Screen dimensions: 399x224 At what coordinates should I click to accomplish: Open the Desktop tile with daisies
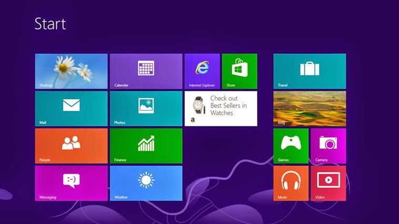click(71, 71)
